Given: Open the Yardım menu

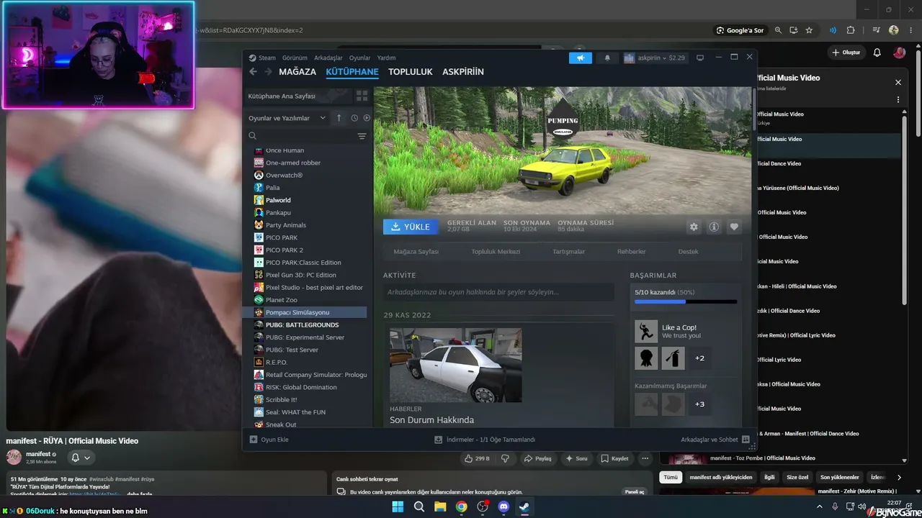Looking at the screenshot, I should (387, 58).
